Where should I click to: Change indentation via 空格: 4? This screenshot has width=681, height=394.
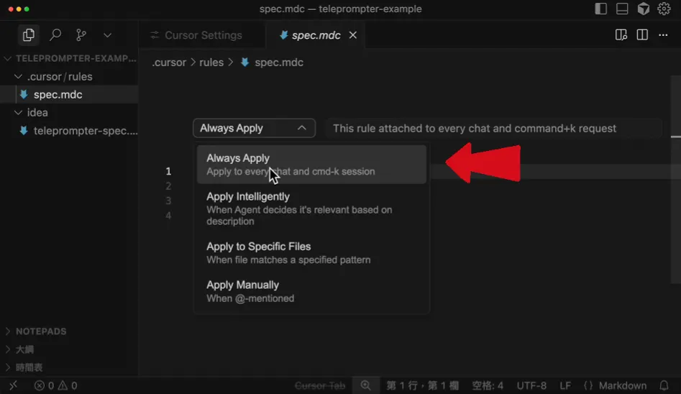point(488,385)
